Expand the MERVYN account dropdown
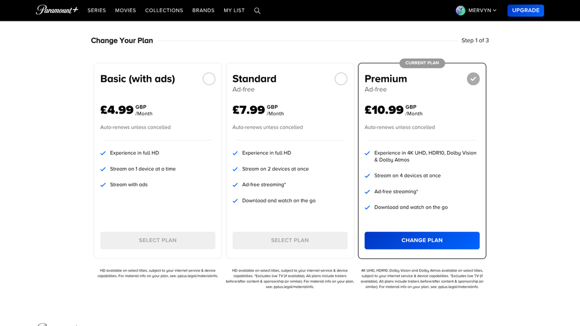The width and height of the screenshot is (580, 326). click(482, 10)
